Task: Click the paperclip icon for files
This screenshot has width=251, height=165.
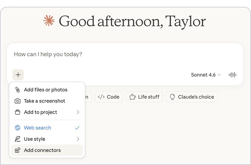Action: coord(18,90)
